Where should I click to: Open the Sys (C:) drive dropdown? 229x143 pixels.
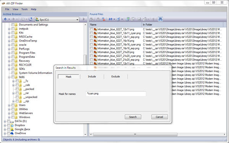pyautogui.click(x=77, y=19)
